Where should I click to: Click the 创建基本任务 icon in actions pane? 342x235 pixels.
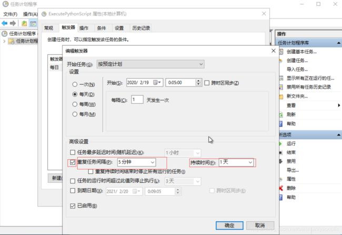tap(281, 52)
